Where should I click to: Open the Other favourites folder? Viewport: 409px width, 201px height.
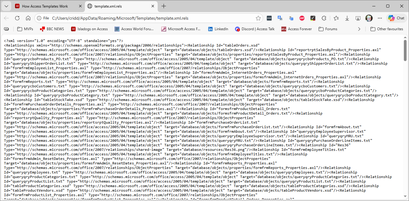pyautogui.click(x=387, y=29)
